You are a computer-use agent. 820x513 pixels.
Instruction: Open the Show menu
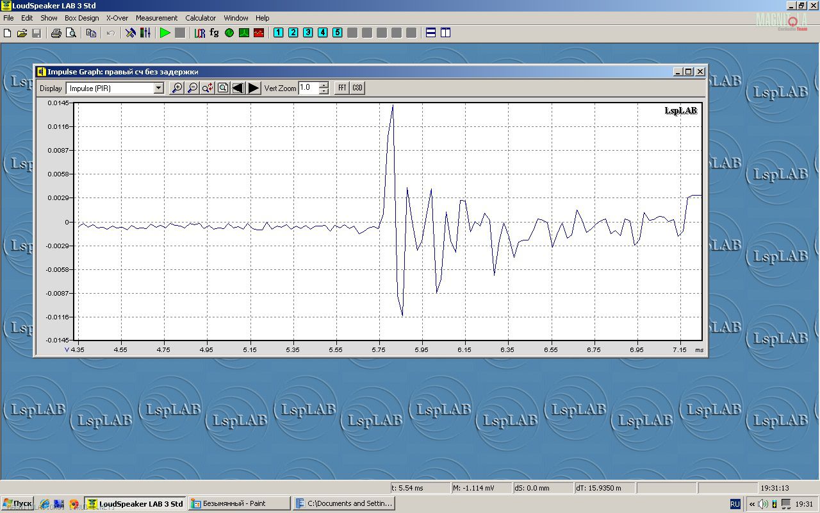coord(49,18)
